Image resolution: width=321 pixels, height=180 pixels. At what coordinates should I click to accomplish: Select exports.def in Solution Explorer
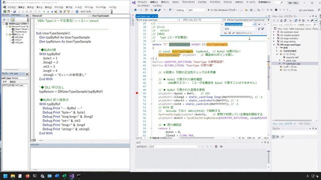click(292, 57)
